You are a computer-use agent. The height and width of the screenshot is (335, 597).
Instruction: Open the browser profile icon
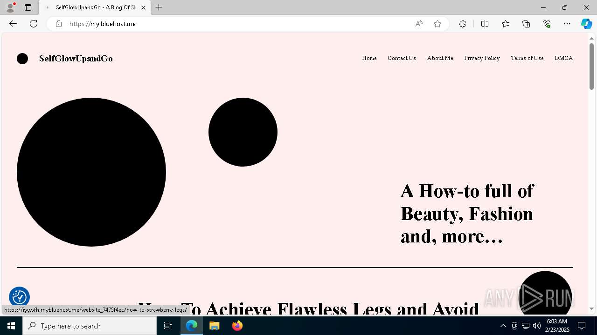click(10, 7)
